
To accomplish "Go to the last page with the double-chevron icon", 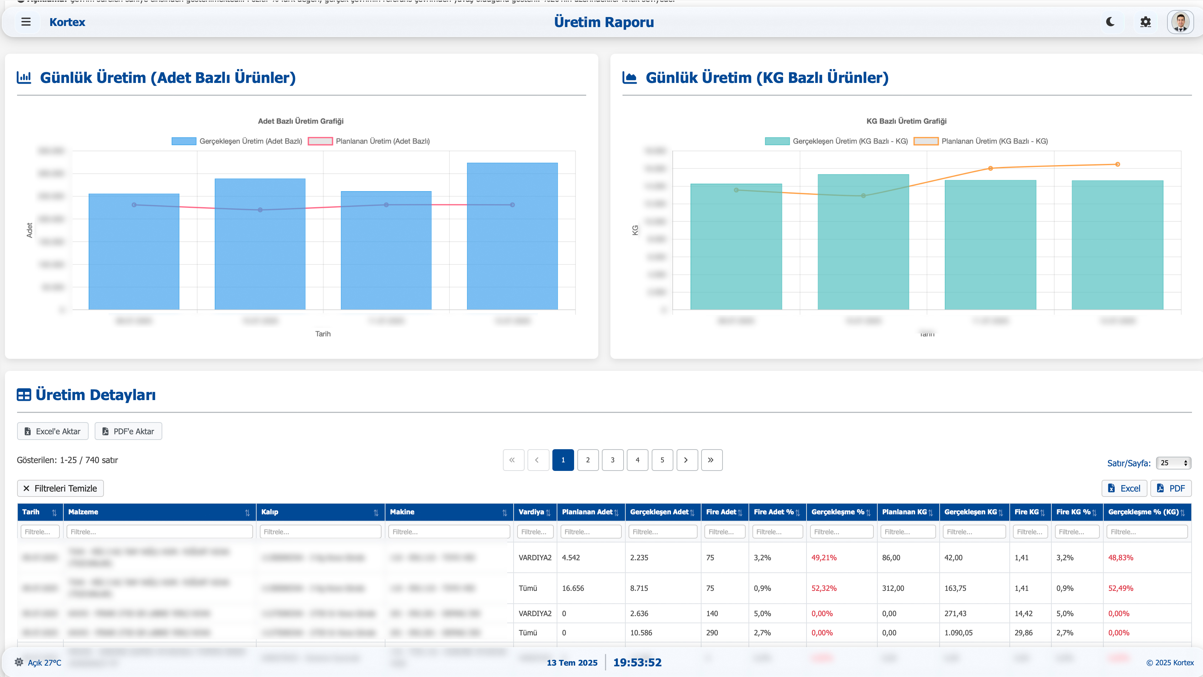I will click(x=711, y=460).
